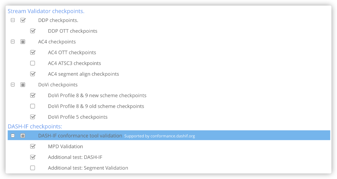The height and width of the screenshot is (179, 337).
Task: Uncheck AC4 segment align checkpoints
Action: click(x=33, y=74)
